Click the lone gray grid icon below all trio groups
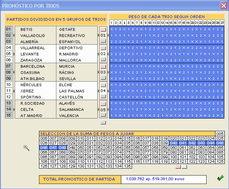Screen dimensions: 229x189 point(103,122)
